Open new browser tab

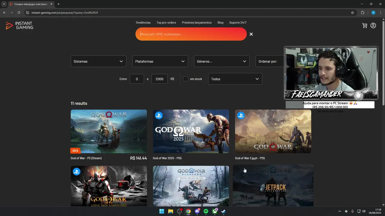58,4
